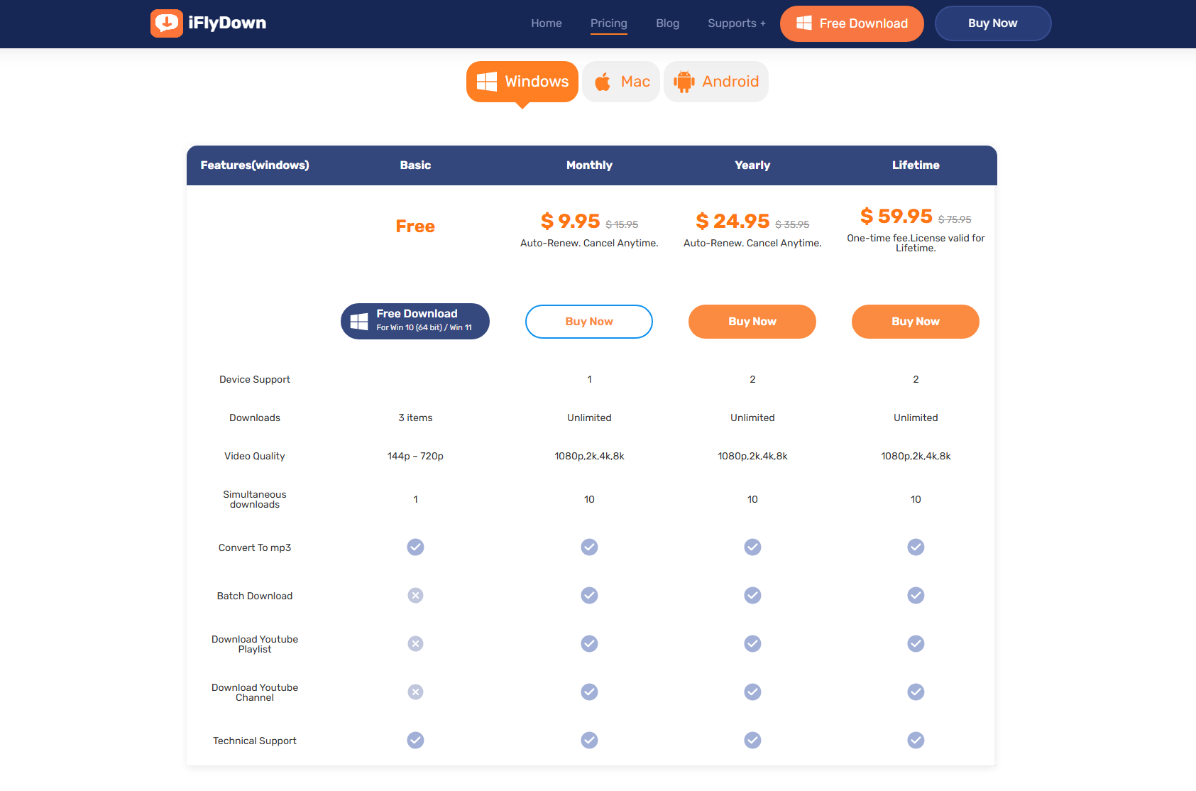
Task: Purchase the Lifetime plan with Buy Now
Action: [916, 322]
